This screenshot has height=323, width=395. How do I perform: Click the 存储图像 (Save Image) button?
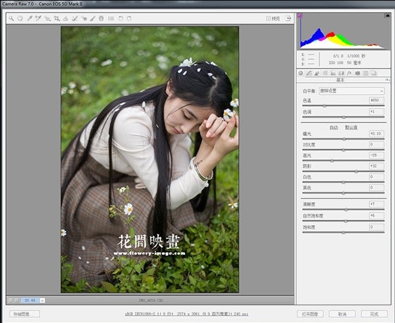point(25,314)
